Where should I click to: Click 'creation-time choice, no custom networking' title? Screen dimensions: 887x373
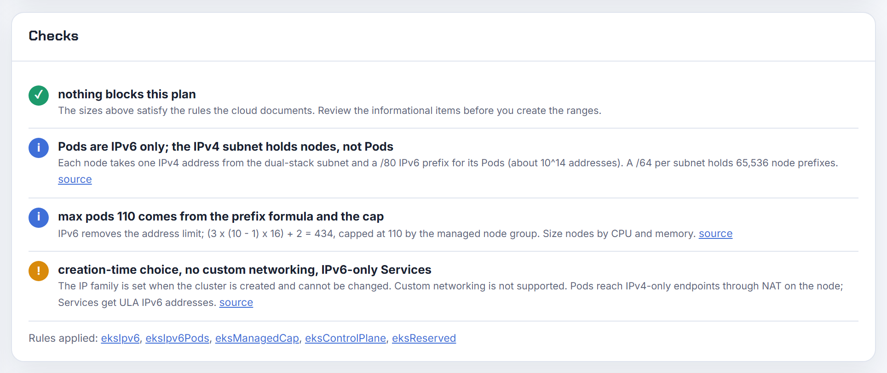[245, 270]
